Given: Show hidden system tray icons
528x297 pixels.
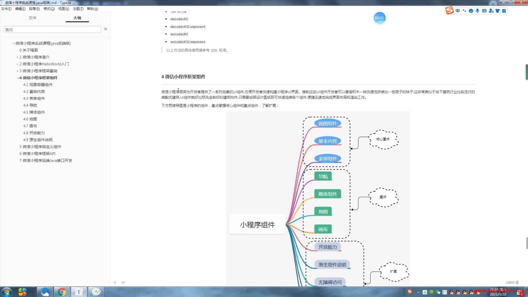Looking at the screenshot, I should [x=418, y=292].
